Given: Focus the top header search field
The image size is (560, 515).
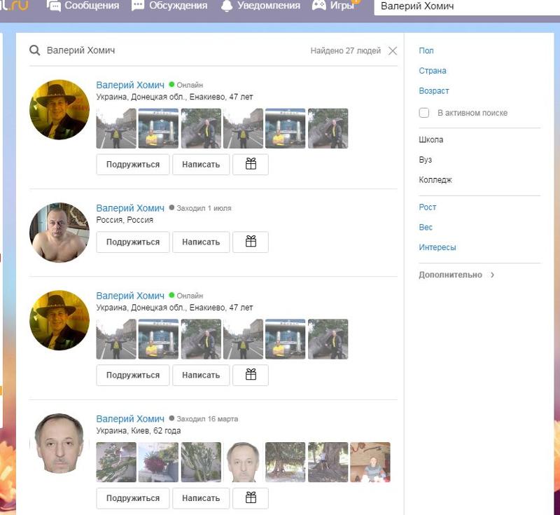Looking at the screenshot, I should [x=467, y=7].
